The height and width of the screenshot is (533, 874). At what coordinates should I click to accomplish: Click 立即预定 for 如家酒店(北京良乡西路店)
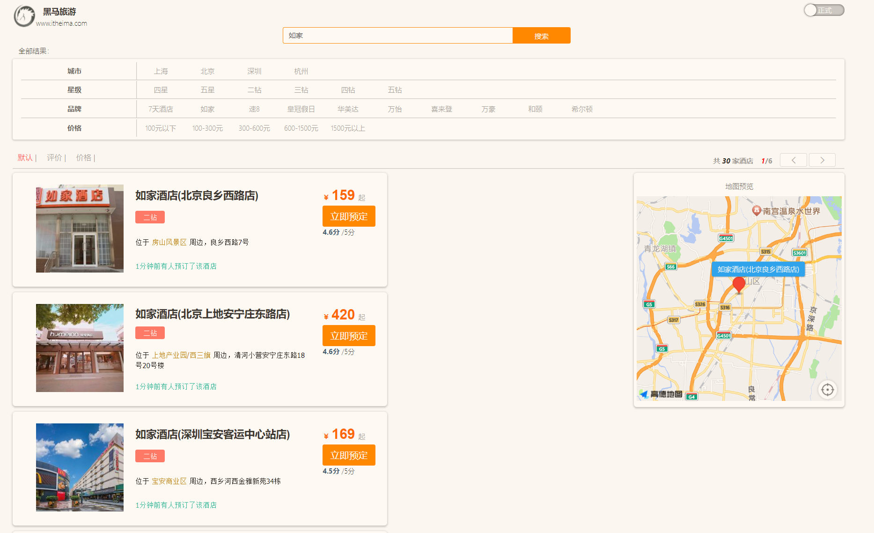pyautogui.click(x=349, y=216)
